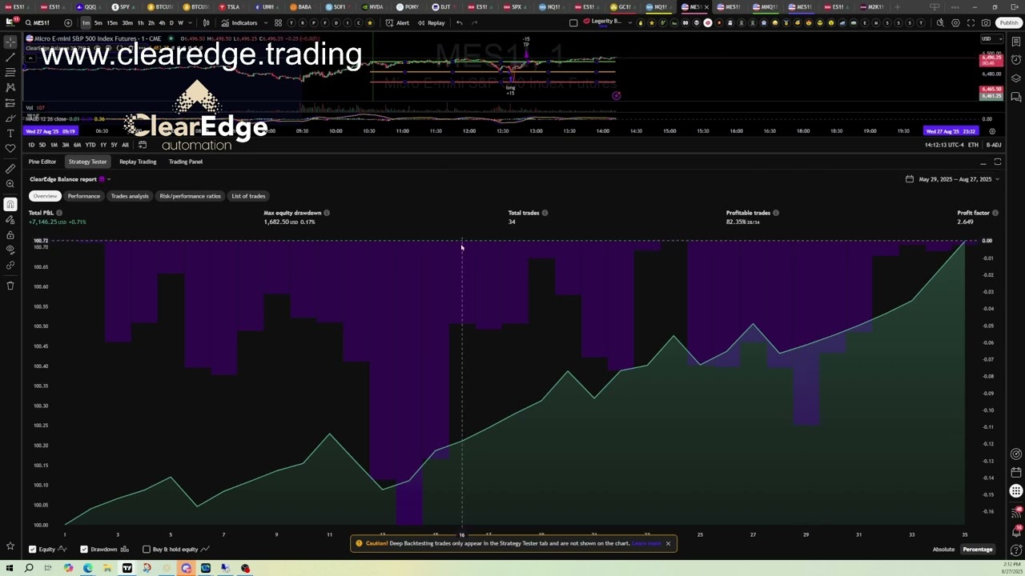Select the Risk/performance ratios tab
This screenshot has width=1025, height=576.
coord(190,196)
